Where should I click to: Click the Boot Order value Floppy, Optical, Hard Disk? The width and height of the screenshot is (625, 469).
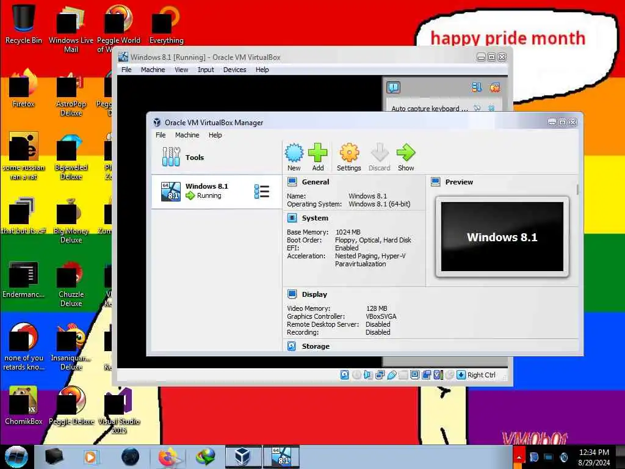[373, 240]
